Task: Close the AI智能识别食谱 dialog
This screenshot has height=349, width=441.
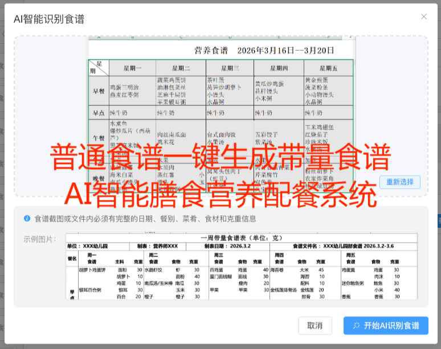Action: 423,18
